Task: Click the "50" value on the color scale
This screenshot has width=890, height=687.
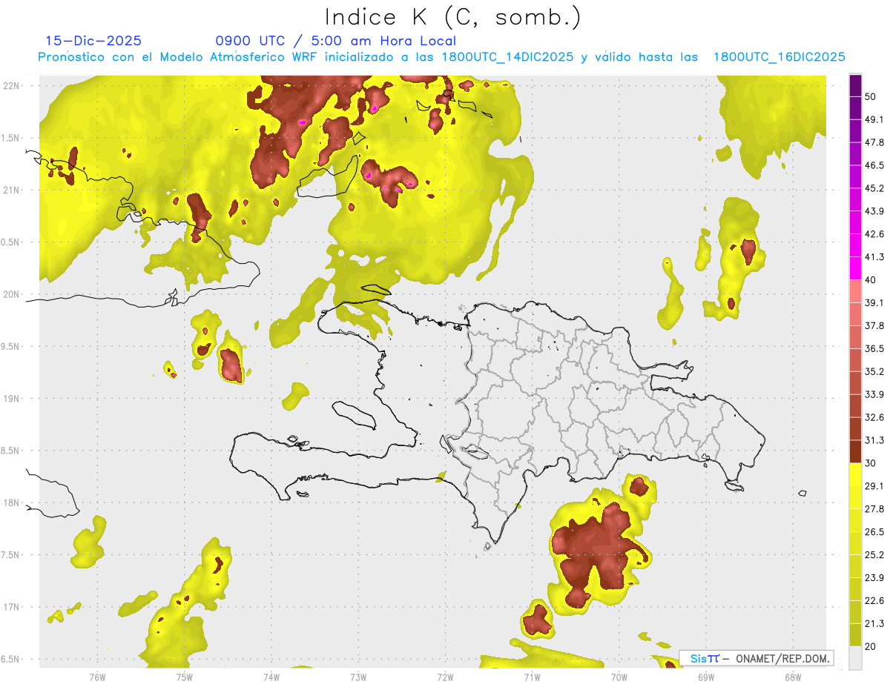Action: point(871,96)
